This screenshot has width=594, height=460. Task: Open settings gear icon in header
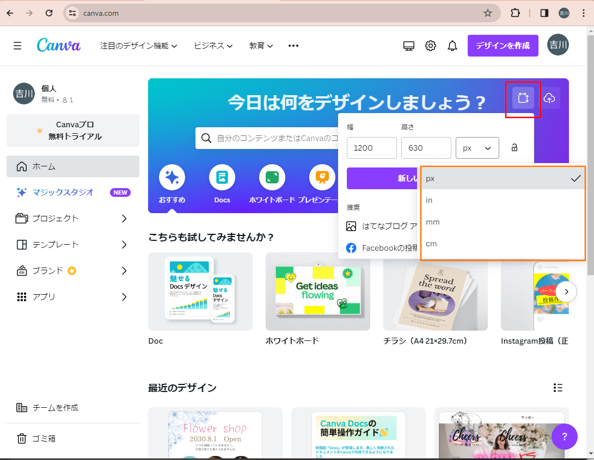click(x=431, y=46)
